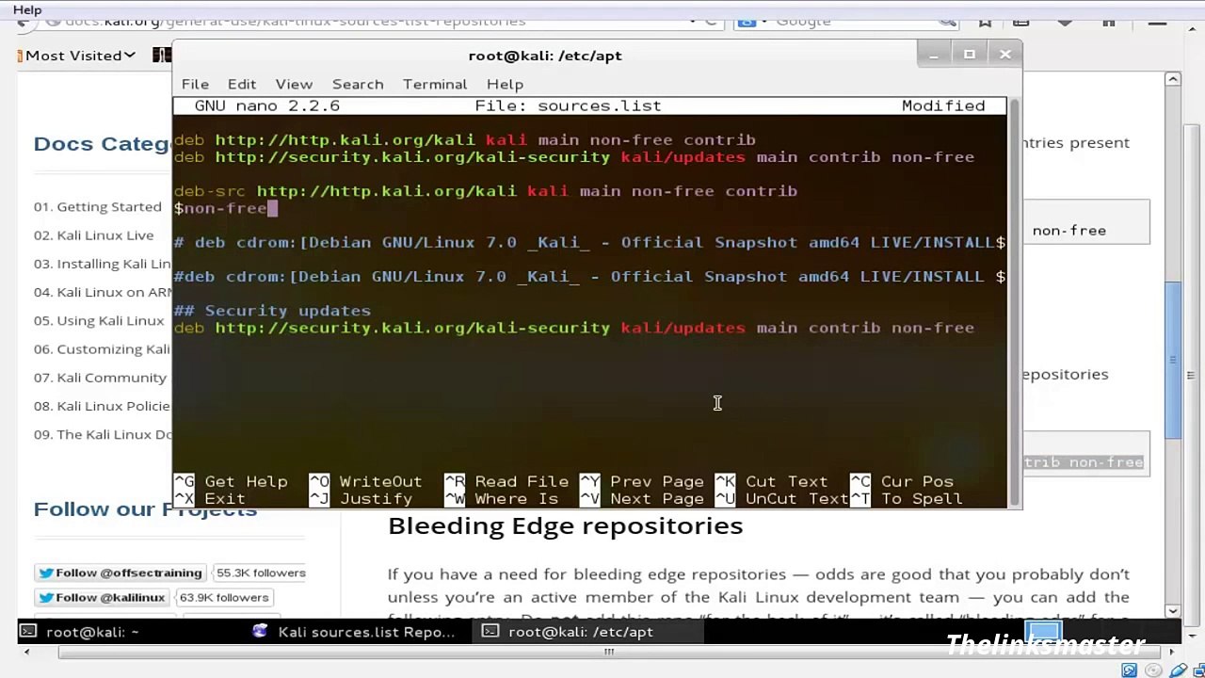
Task: Click ^K Cut Text shortcut in nano footer
Action: point(771,482)
